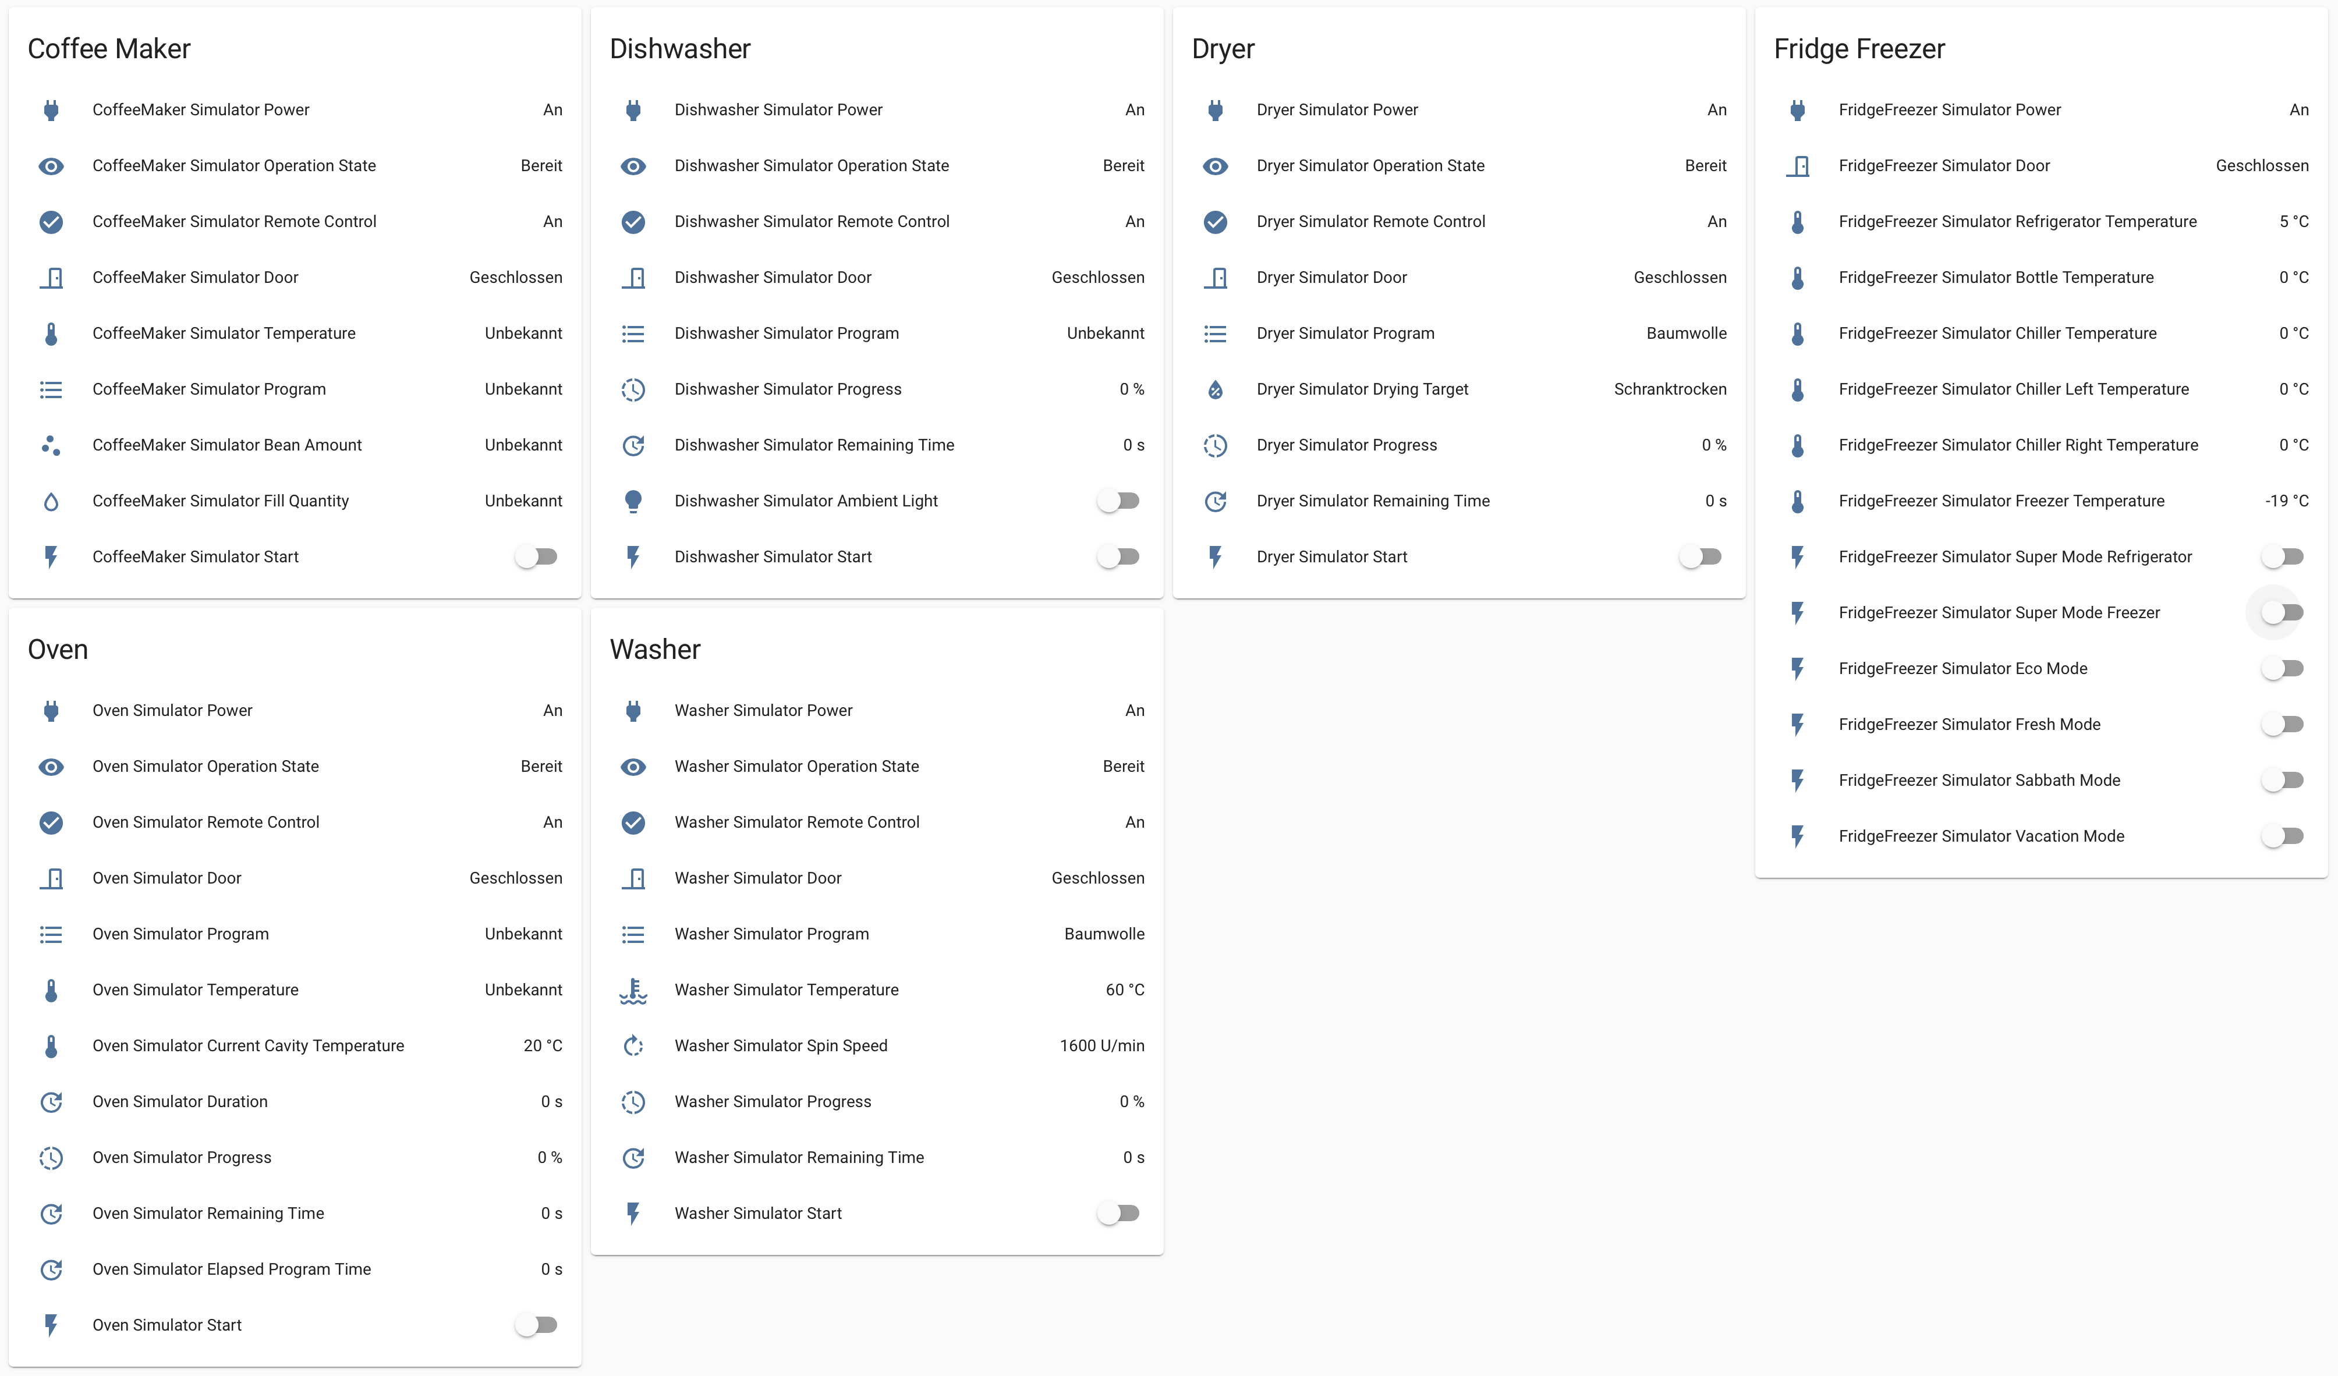
Task: Toggle the CoffeeMaker Simulator Start switch
Action: [536, 556]
